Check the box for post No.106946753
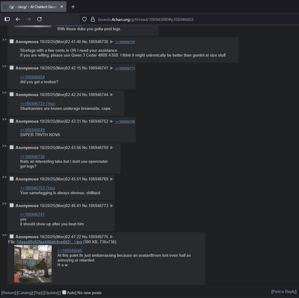The image size is (299, 298). click(x=12, y=121)
